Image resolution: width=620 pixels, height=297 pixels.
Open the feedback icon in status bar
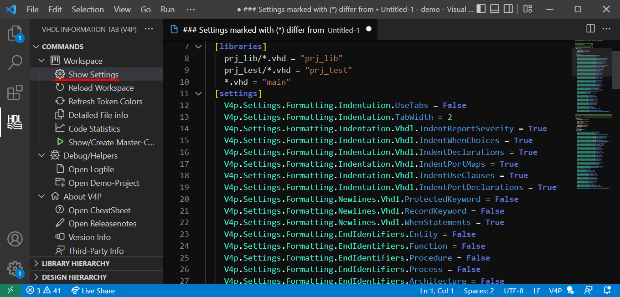tap(589, 291)
